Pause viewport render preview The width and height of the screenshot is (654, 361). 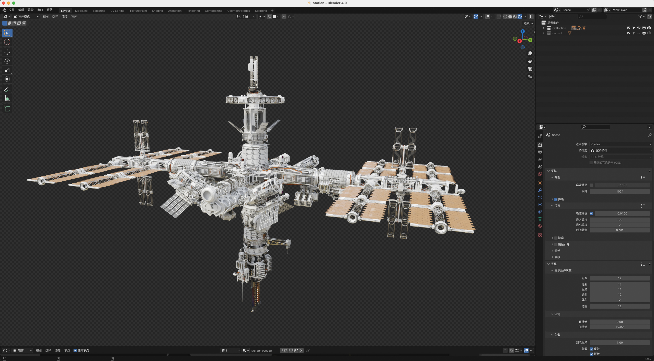pyautogui.click(x=531, y=17)
